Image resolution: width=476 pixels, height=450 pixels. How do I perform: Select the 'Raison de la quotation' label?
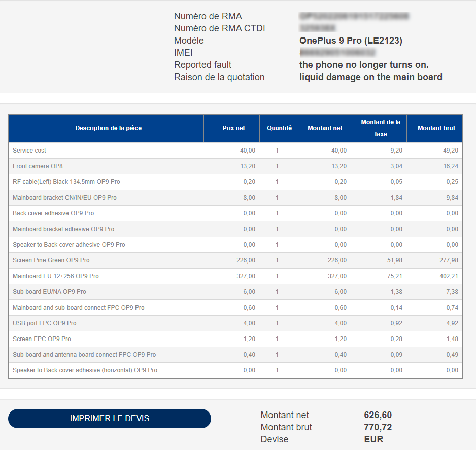219,77
